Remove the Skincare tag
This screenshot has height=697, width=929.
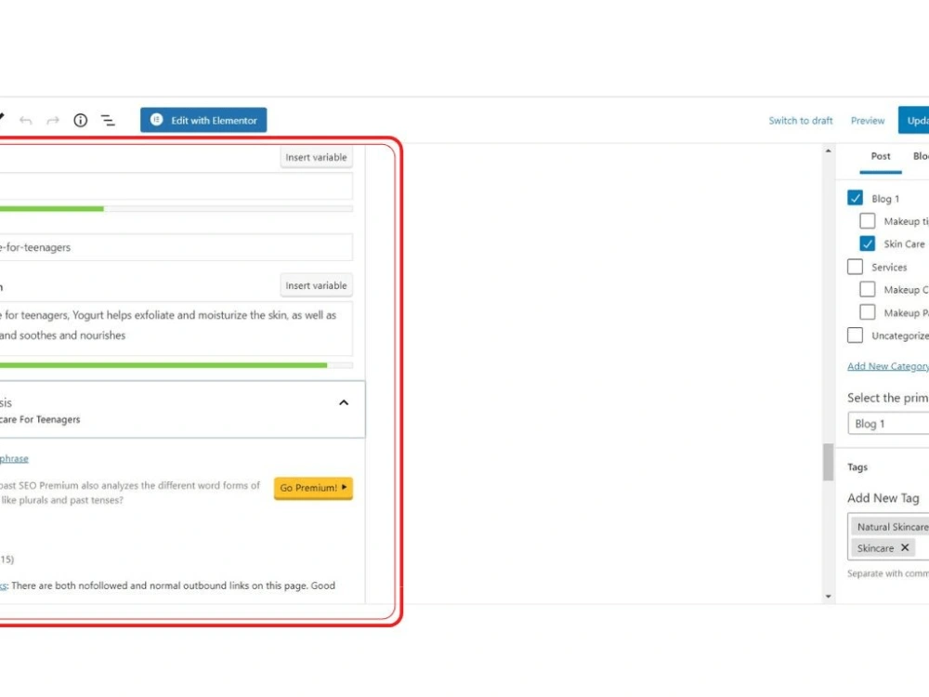pyautogui.click(x=905, y=547)
